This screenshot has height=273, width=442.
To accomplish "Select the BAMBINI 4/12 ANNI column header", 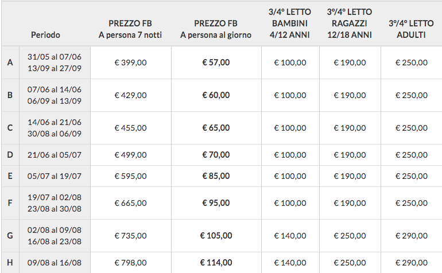I will (290, 24).
